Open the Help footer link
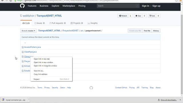This screenshot has width=183, height=103. [69, 88]
